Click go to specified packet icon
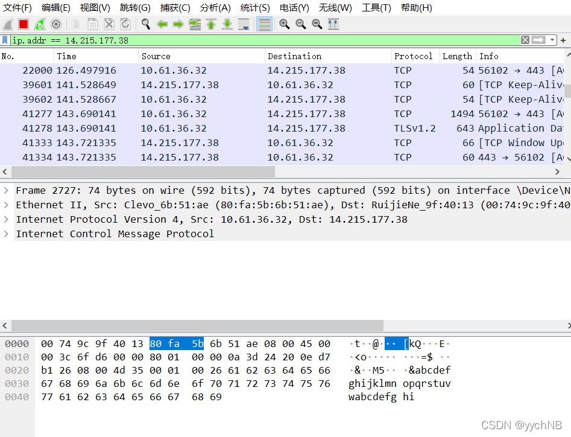The width and height of the screenshot is (571, 437). pyautogui.click(x=195, y=24)
